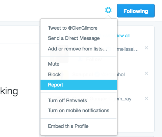This screenshot has width=162, height=137.
Task: Dismiss the em_ray suggestion with X
Action: click(146, 98)
